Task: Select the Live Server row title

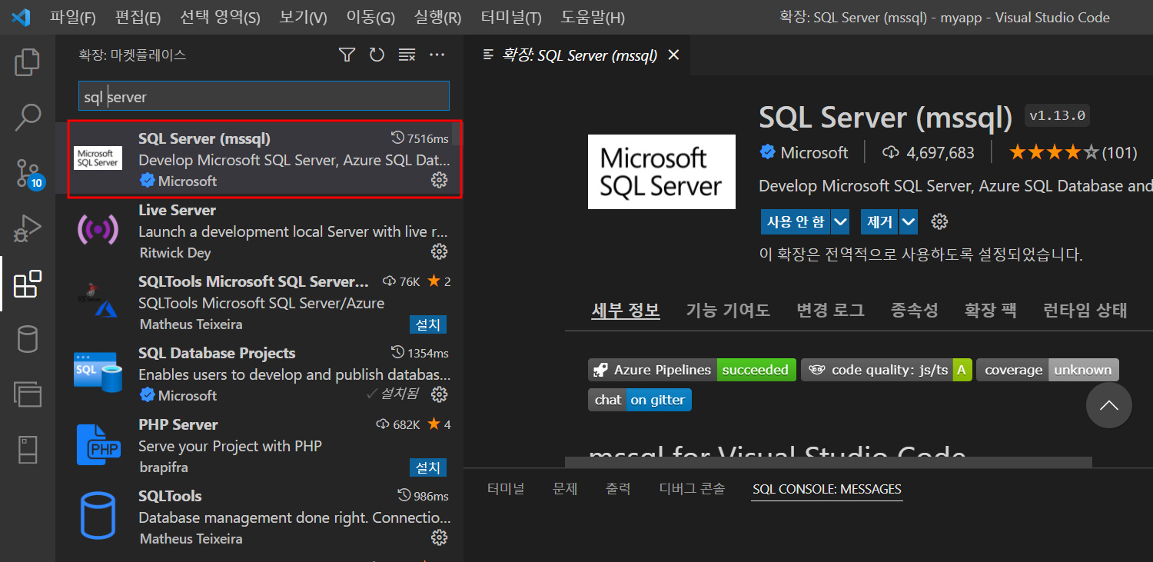Action: click(x=177, y=210)
